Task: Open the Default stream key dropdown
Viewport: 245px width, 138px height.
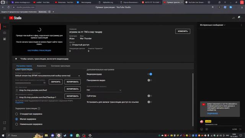Action: point(47,76)
